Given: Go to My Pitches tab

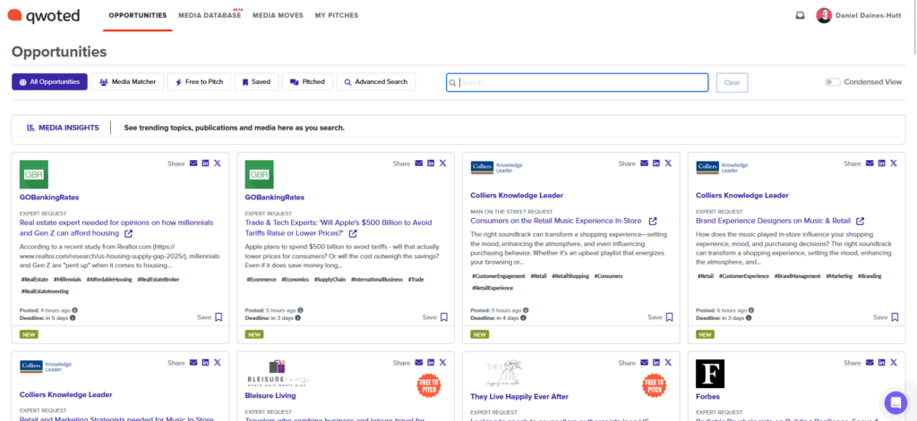Looking at the screenshot, I should click(x=337, y=16).
